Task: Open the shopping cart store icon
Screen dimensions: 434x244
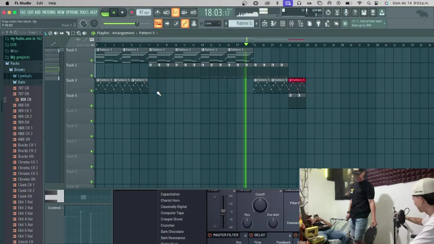Action: tap(345, 23)
